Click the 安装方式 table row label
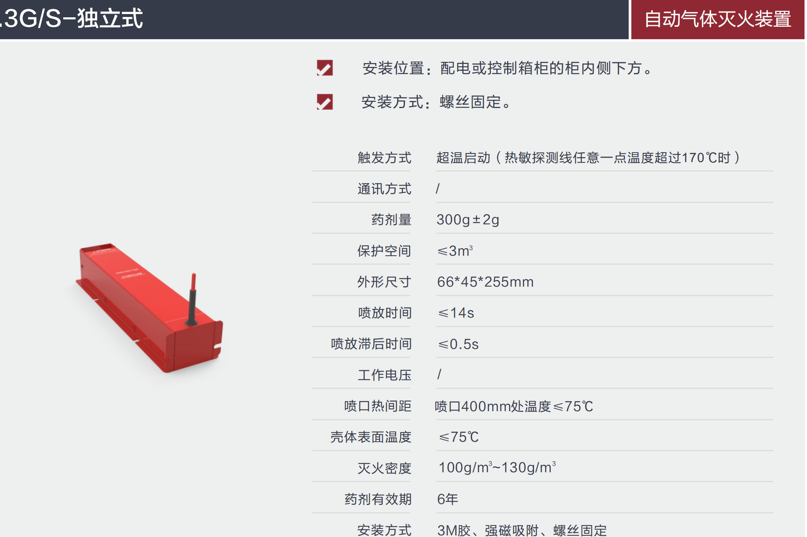The image size is (807, 537). tap(385, 530)
